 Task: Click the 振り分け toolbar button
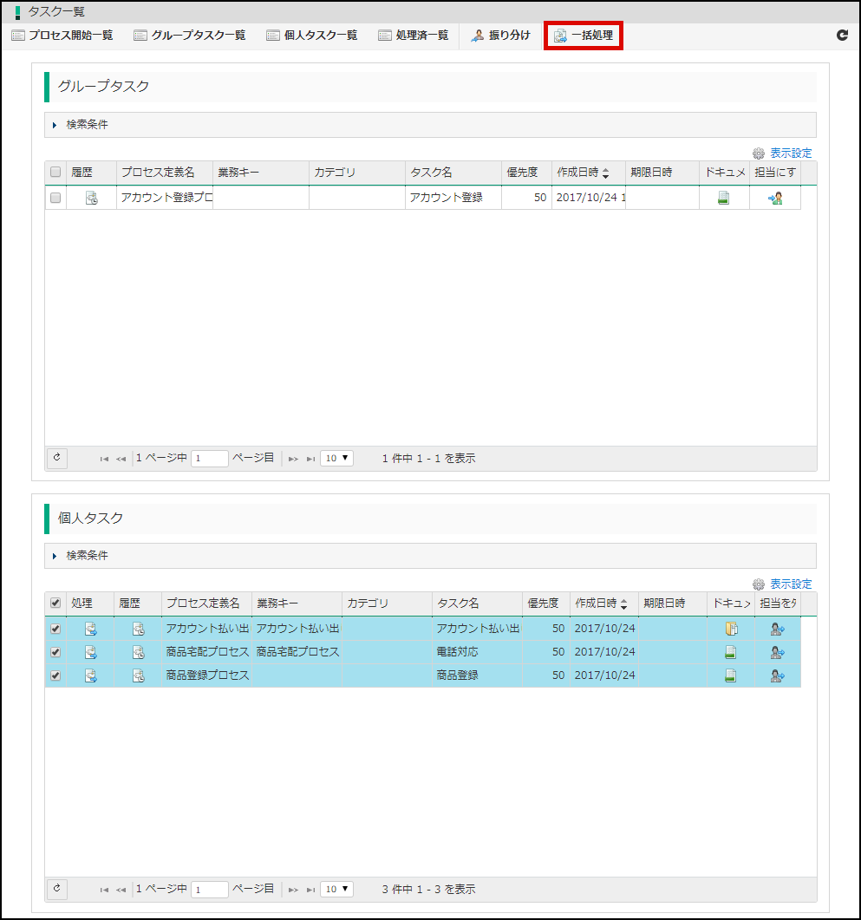500,36
